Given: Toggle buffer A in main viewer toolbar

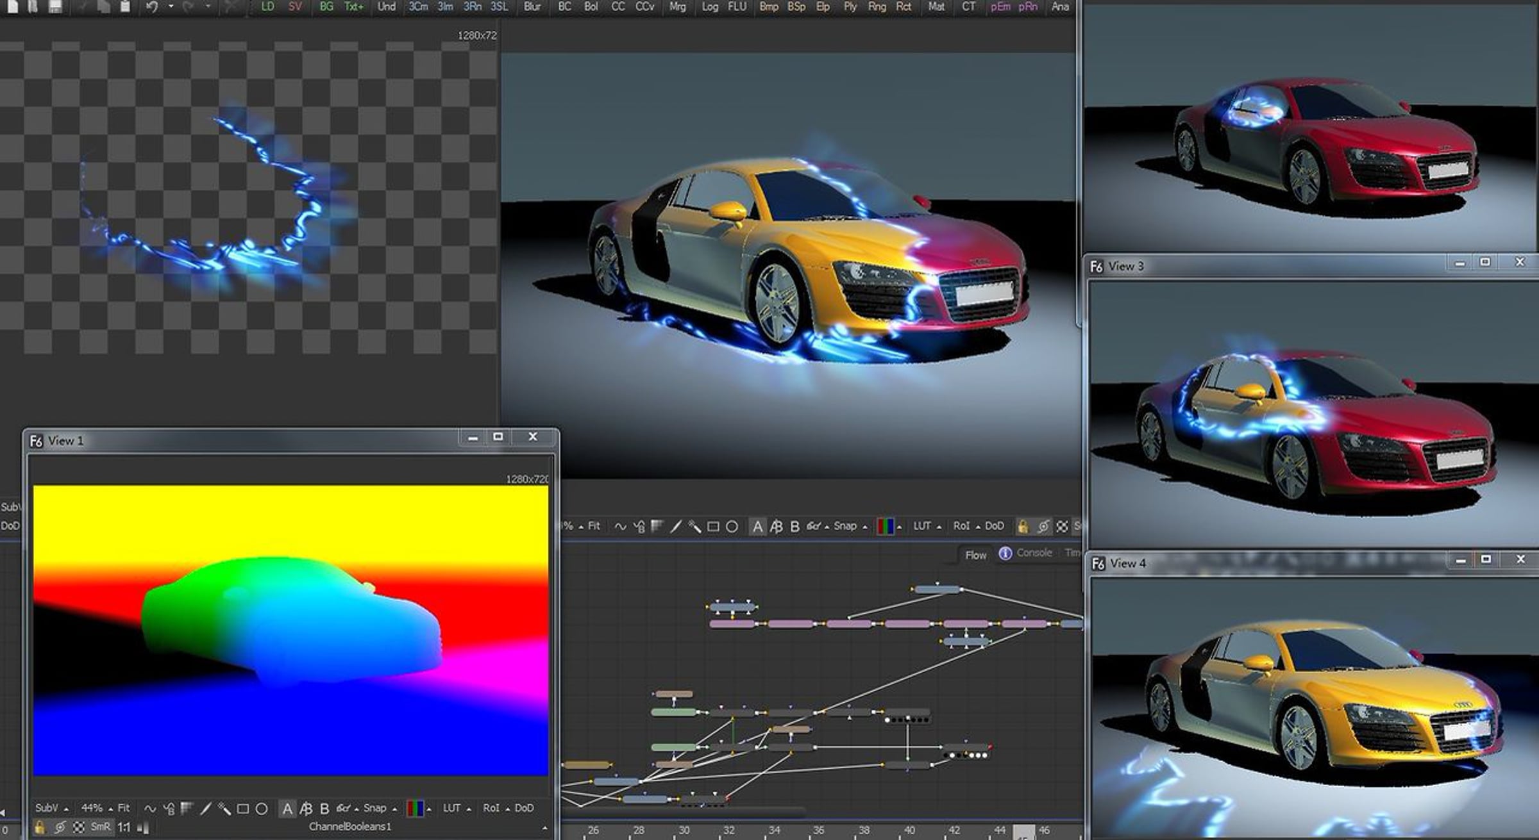Looking at the screenshot, I should pyautogui.click(x=757, y=527).
